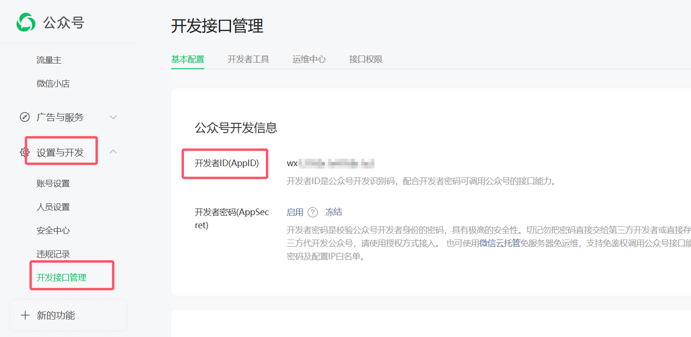Open 微信小店 in the sidebar

[53, 84]
